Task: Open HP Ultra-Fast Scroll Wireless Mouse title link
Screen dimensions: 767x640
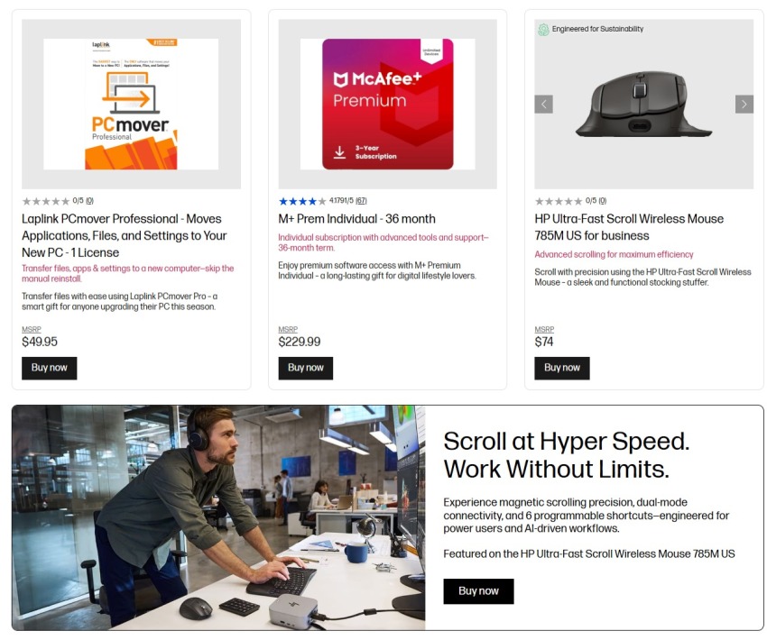Action: click(x=629, y=227)
